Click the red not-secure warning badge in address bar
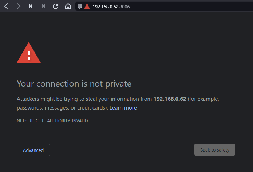Viewport: 253px width, 172px height. pyautogui.click(x=87, y=7)
